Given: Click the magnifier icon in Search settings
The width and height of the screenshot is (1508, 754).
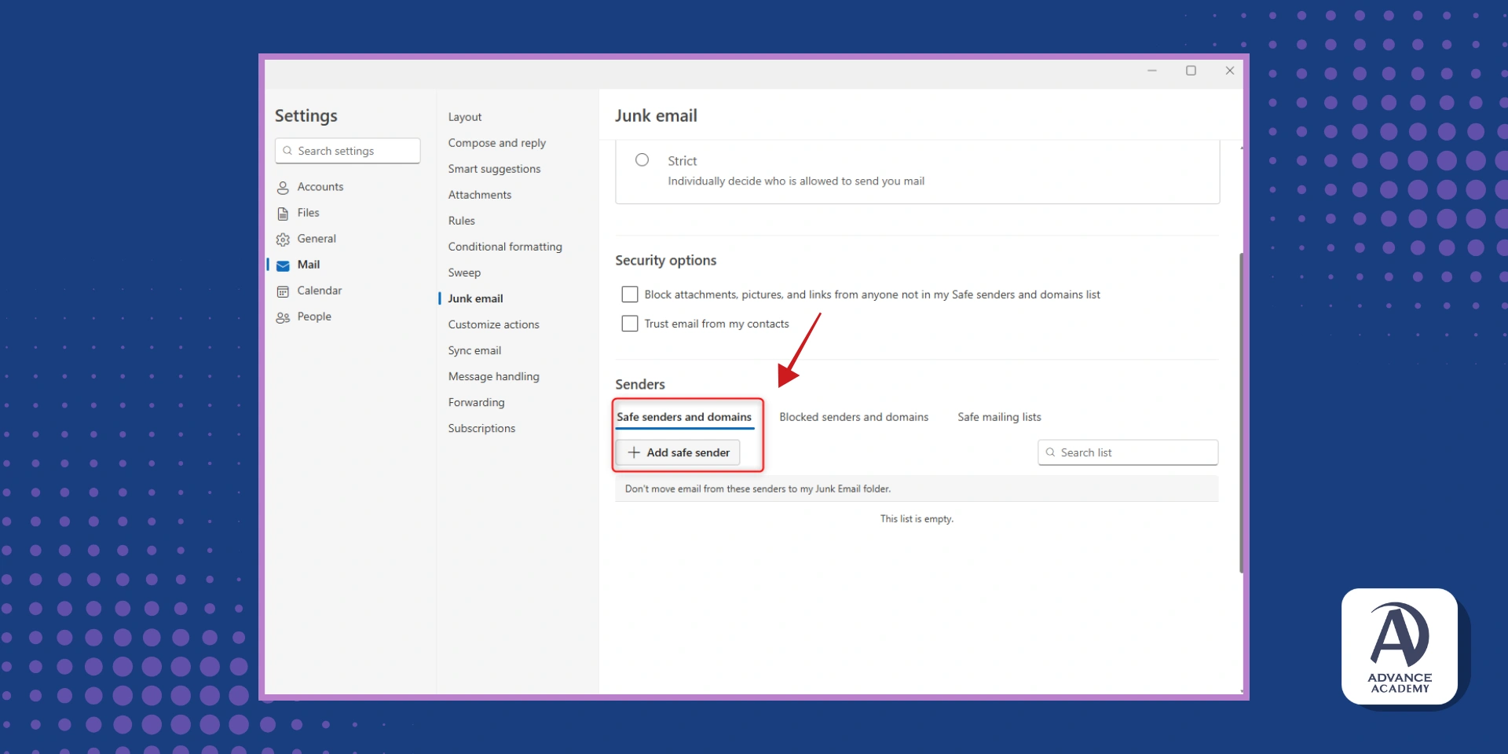Looking at the screenshot, I should click(x=287, y=151).
